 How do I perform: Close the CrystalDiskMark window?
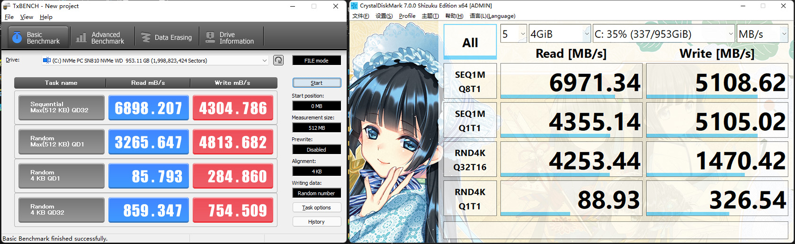tap(784, 6)
